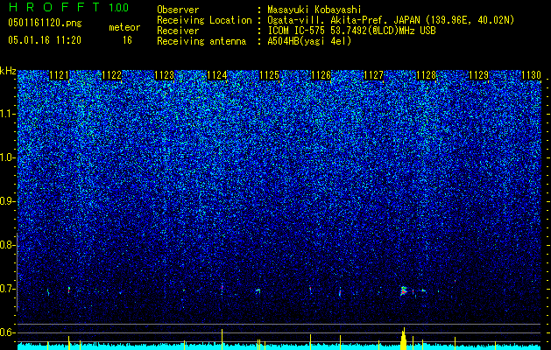The height and width of the screenshot is (350, 551).
Task: Click the 1.1 kHz axis label
Action: pos(7,114)
